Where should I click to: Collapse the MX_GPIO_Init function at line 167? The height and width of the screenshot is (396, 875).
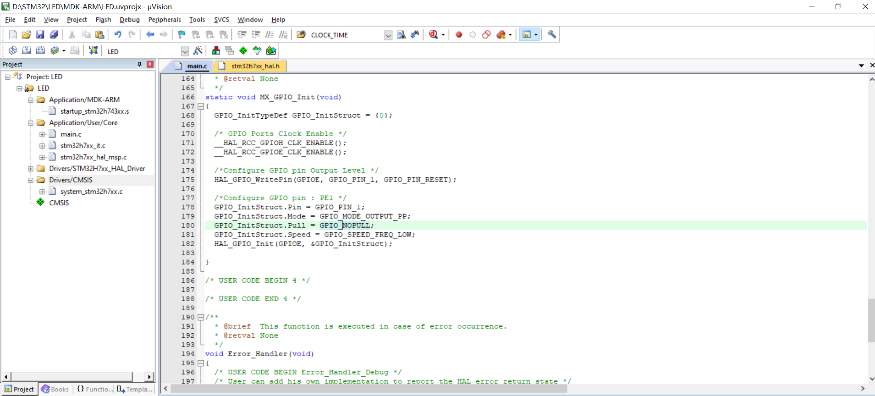(200, 106)
